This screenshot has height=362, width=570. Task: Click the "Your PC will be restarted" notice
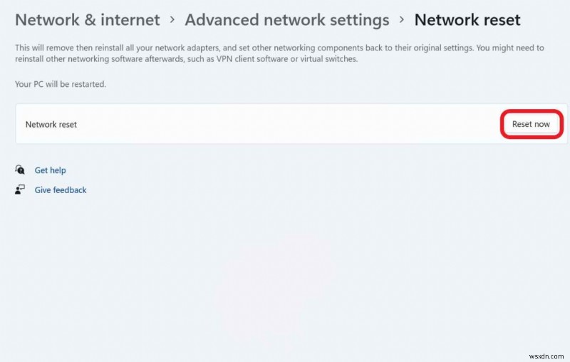coord(61,84)
